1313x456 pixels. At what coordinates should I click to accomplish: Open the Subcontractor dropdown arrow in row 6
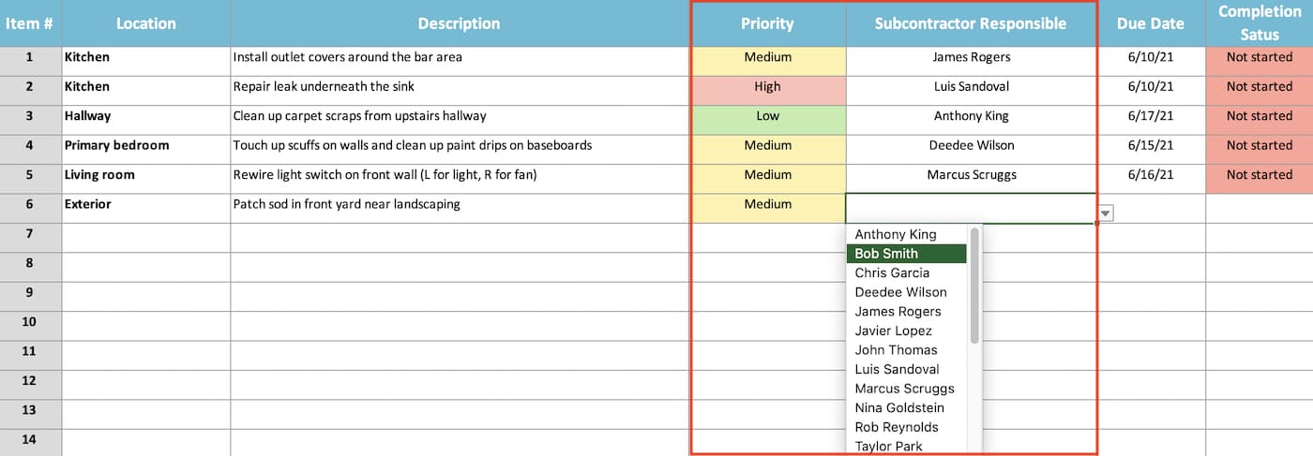1106,213
